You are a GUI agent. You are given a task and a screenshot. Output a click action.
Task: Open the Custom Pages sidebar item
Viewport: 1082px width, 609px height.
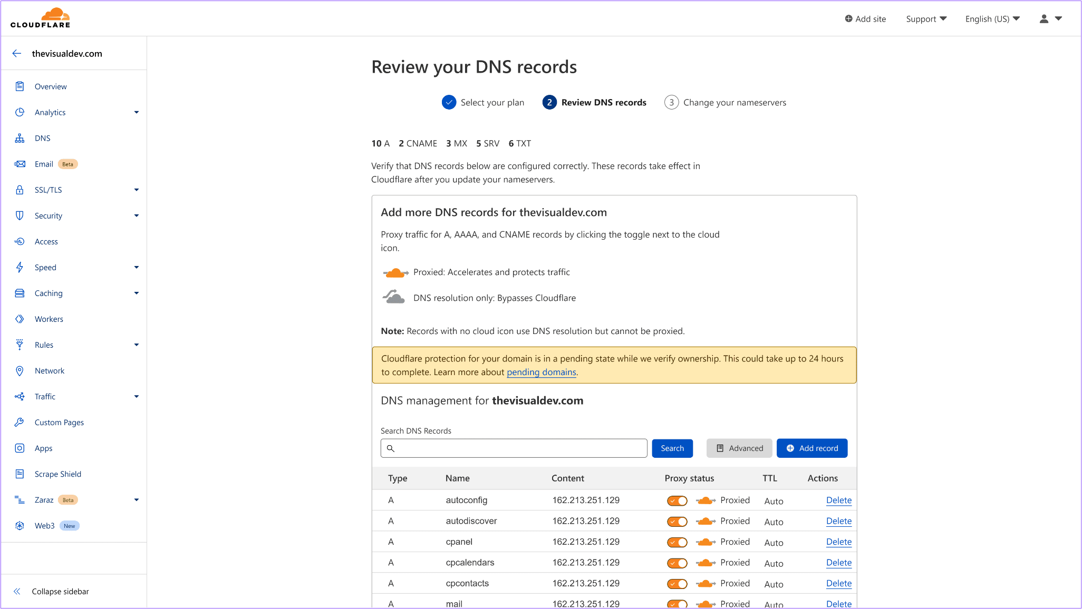pyautogui.click(x=59, y=422)
